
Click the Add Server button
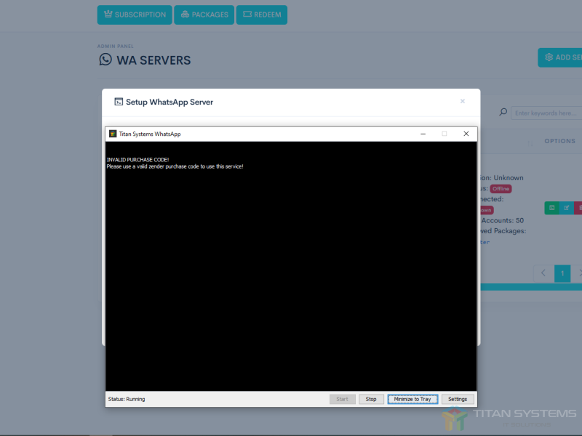point(562,57)
